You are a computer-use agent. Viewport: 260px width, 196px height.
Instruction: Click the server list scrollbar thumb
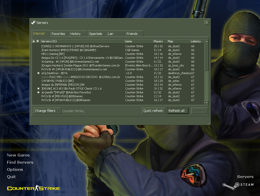207,57
